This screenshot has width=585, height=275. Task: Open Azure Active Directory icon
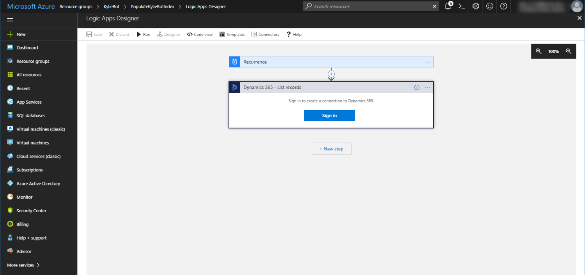pos(10,183)
